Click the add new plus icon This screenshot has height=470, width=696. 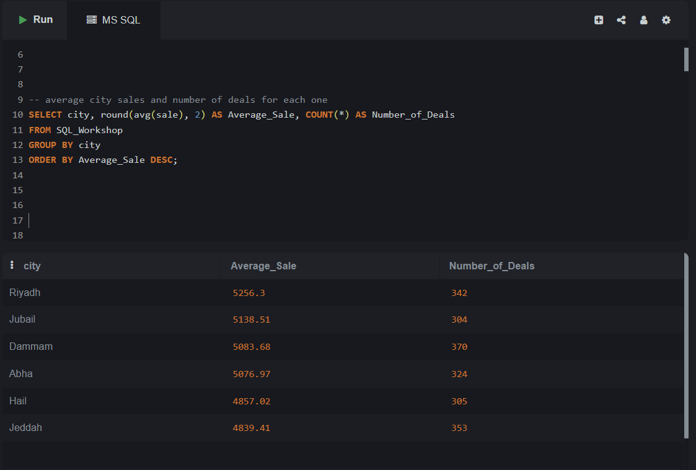click(599, 20)
